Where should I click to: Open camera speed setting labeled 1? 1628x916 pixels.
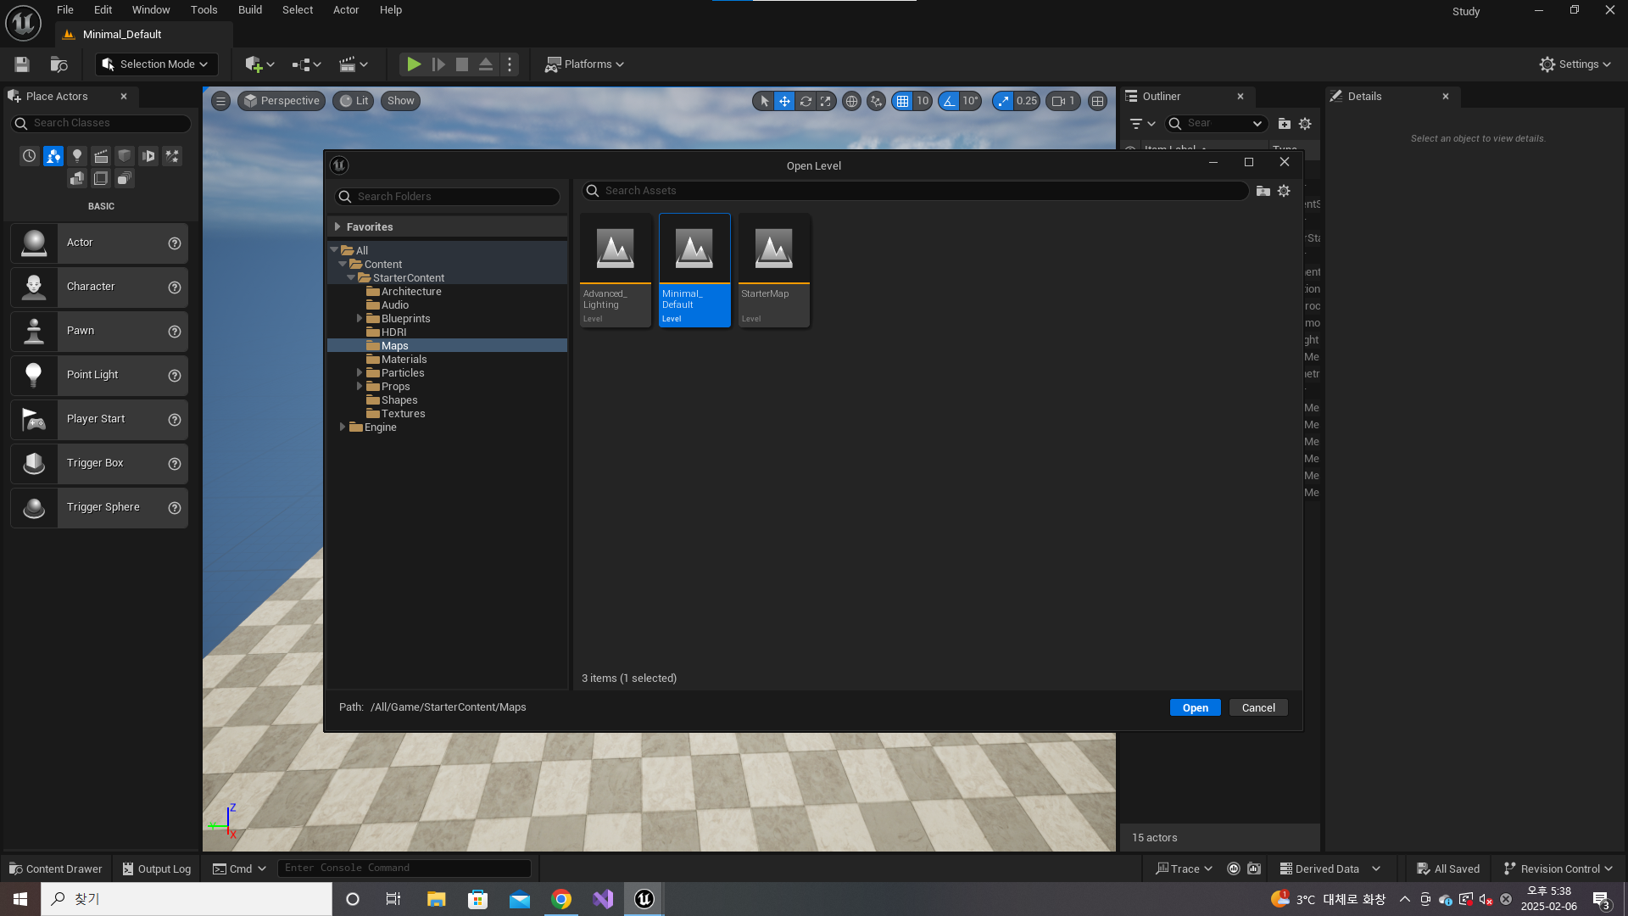1063,101
